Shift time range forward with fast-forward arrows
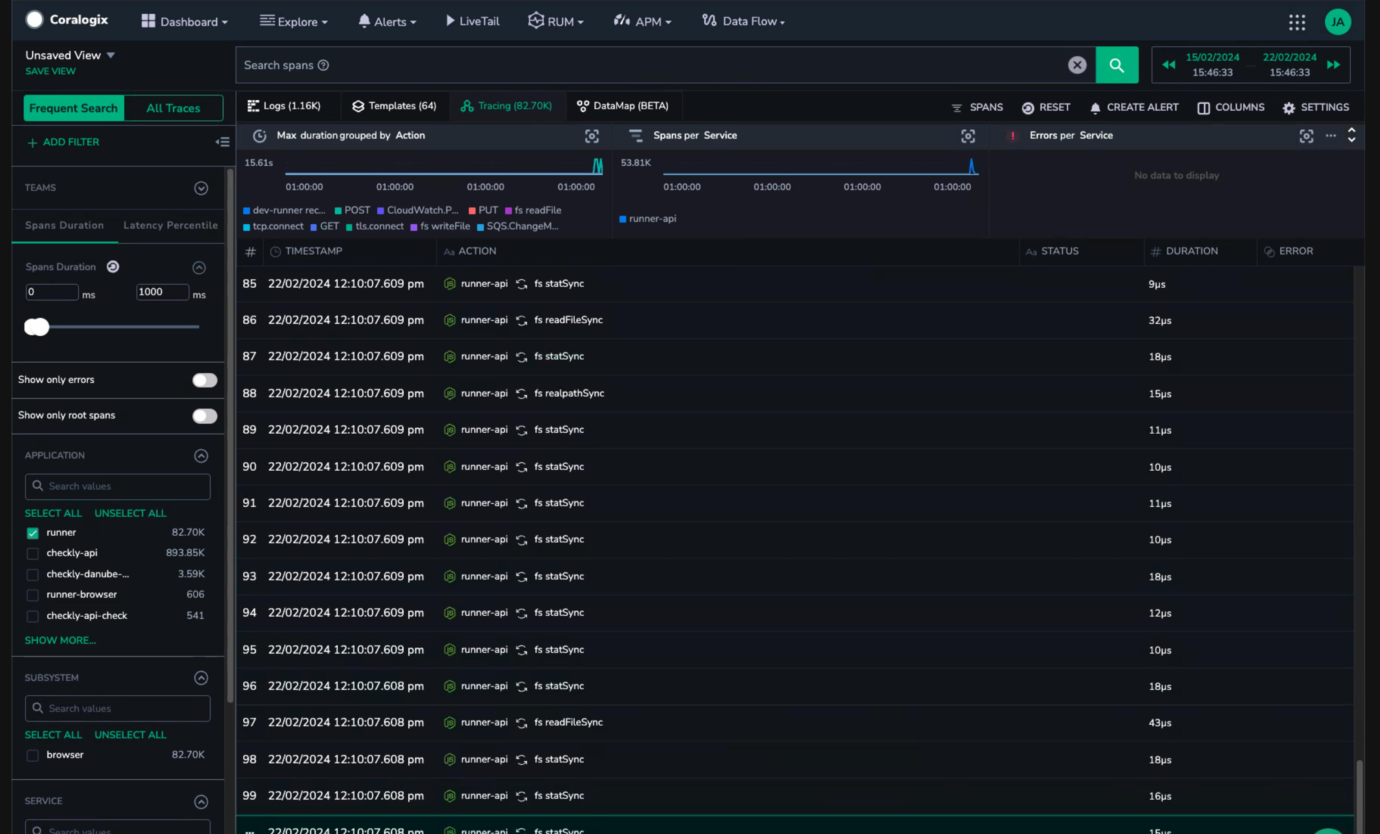Image resolution: width=1380 pixels, height=834 pixels. (x=1334, y=65)
